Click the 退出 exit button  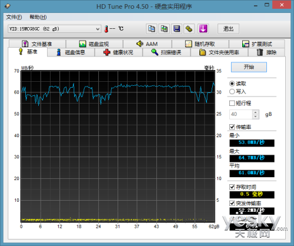click(228, 29)
